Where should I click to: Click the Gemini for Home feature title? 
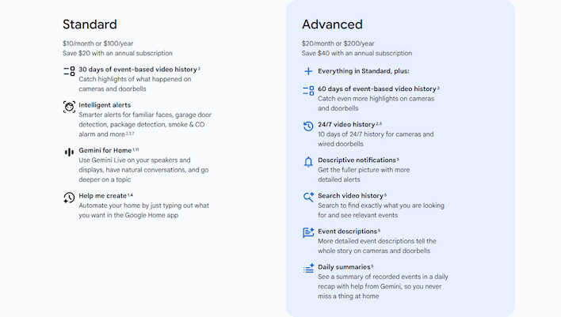tap(105, 150)
